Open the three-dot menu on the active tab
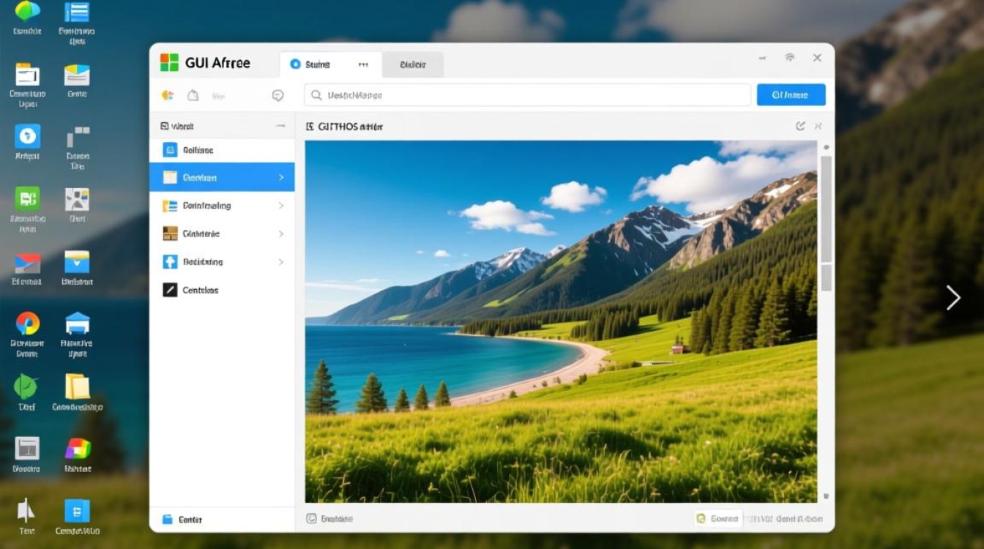Image resolution: width=984 pixels, height=549 pixels. [x=362, y=64]
